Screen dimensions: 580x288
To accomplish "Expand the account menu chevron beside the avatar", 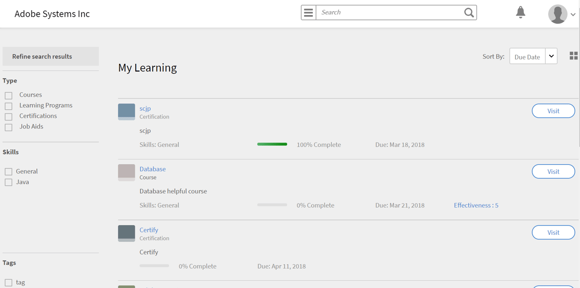I will point(573,14).
